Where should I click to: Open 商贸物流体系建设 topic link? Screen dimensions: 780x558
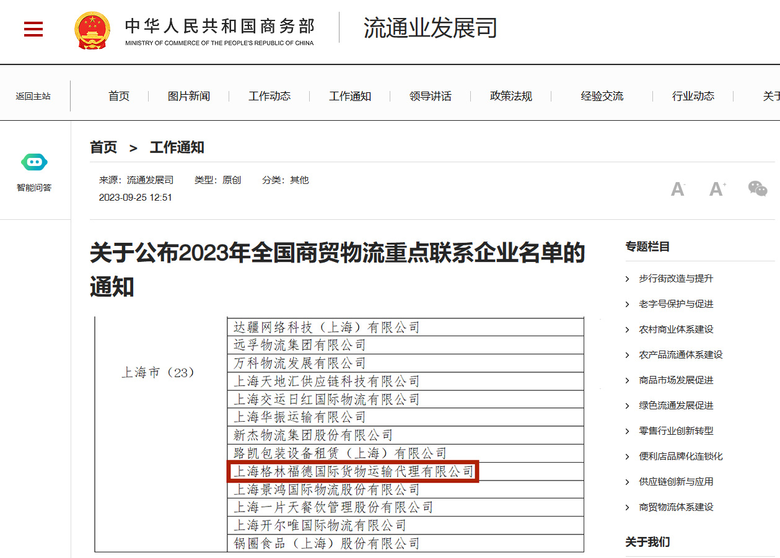pyautogui.click(x=676, y=507)
